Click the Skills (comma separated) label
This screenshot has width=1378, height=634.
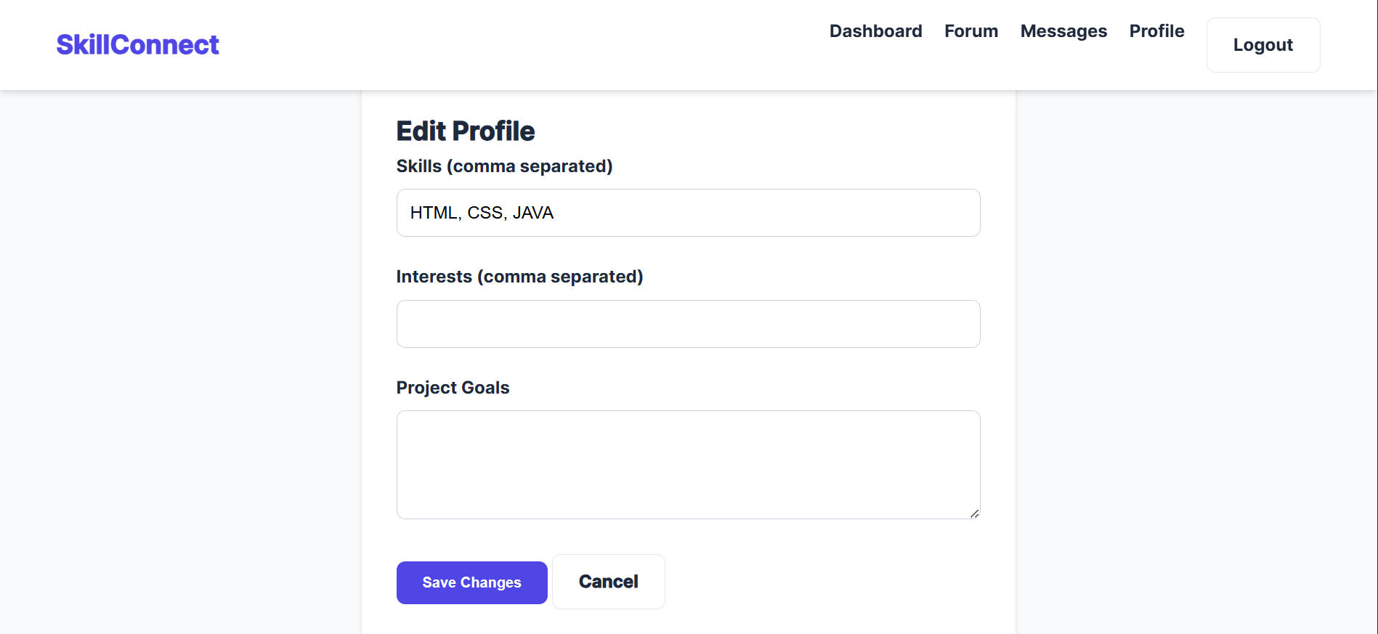[x=504, y=166]
